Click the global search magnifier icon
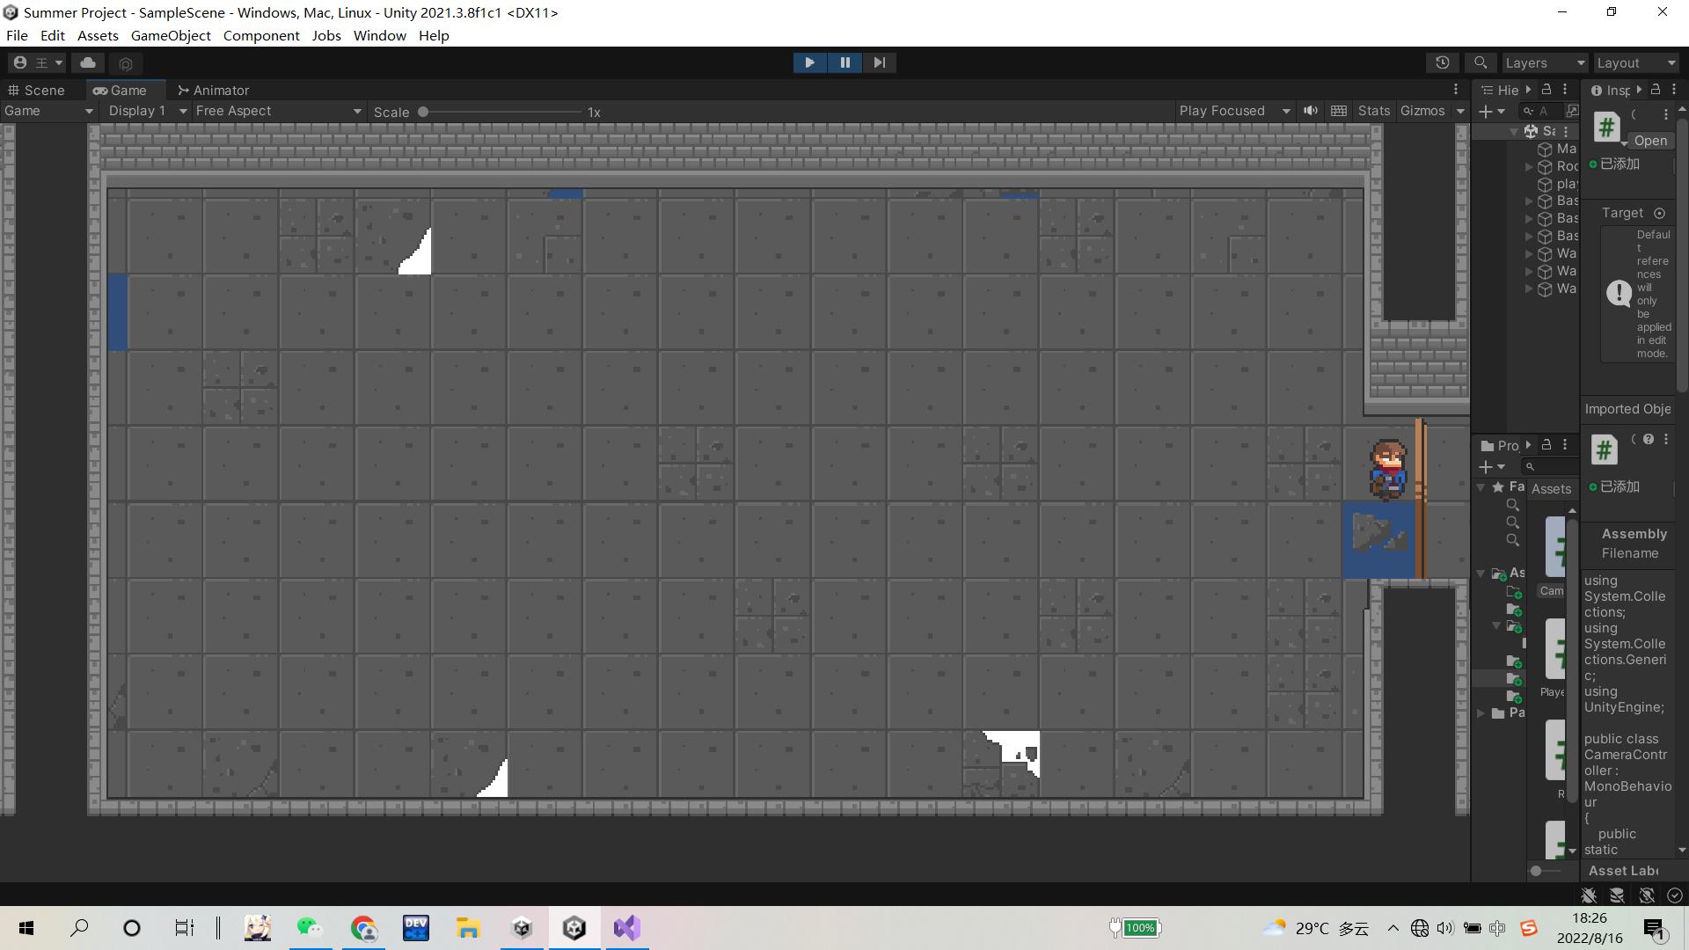 tap(1481, 62)
